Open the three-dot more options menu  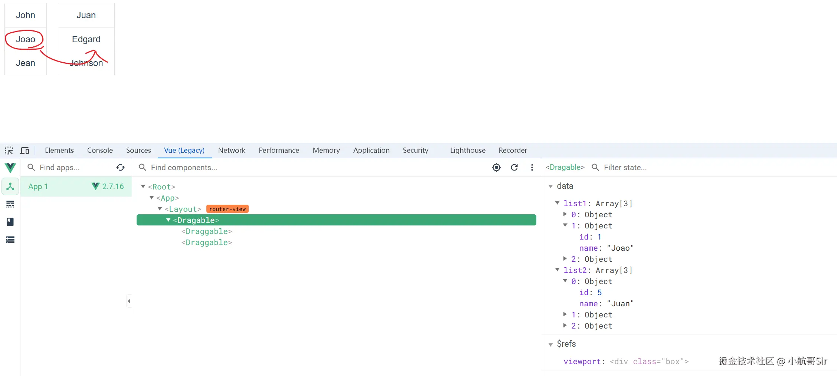[532, 168]
